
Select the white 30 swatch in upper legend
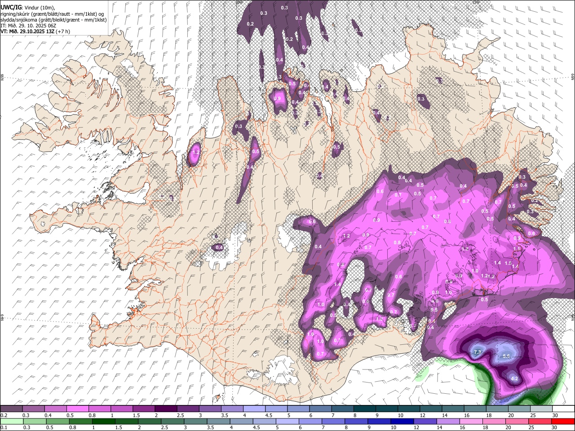(x=563, y=409)
